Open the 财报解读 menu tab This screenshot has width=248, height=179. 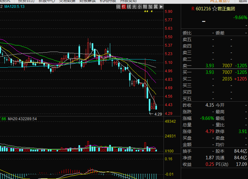(88, 1)
